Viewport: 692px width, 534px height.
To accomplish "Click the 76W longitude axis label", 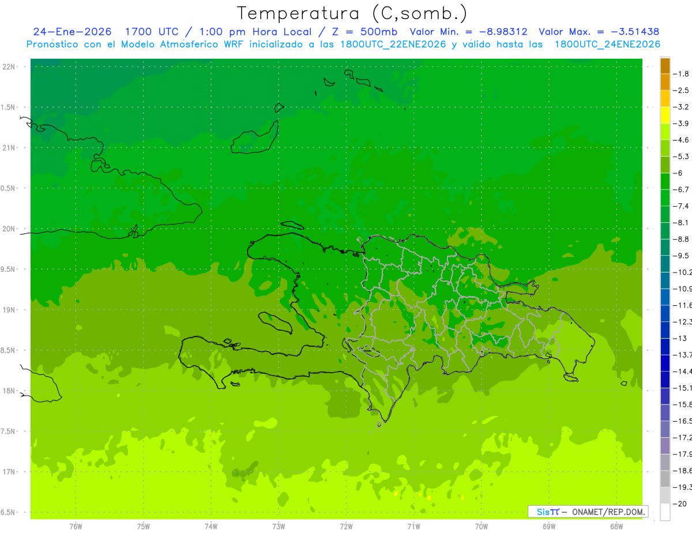I will [x=76, y=527].
